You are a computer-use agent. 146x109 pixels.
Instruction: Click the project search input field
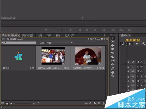[19, 43]
